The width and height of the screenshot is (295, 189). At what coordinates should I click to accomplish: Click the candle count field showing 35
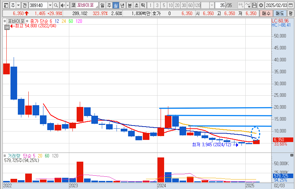220,5
